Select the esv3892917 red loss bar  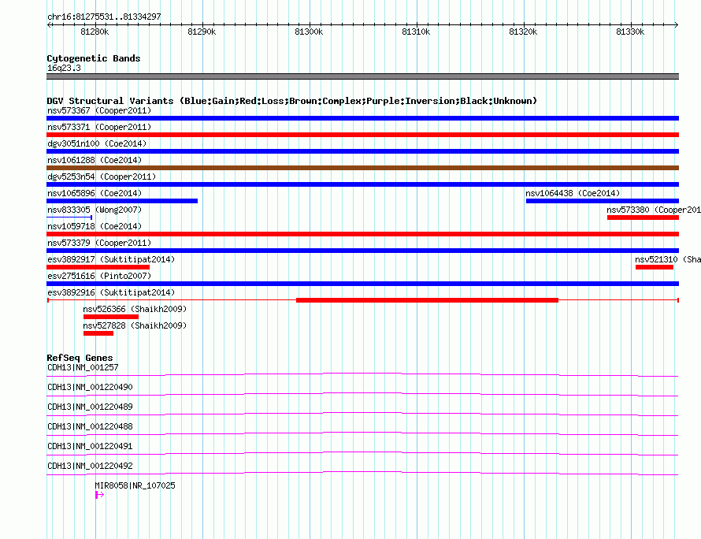pos(98,267)
